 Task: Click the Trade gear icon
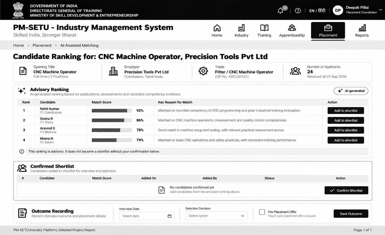click(x=203, y=71)
